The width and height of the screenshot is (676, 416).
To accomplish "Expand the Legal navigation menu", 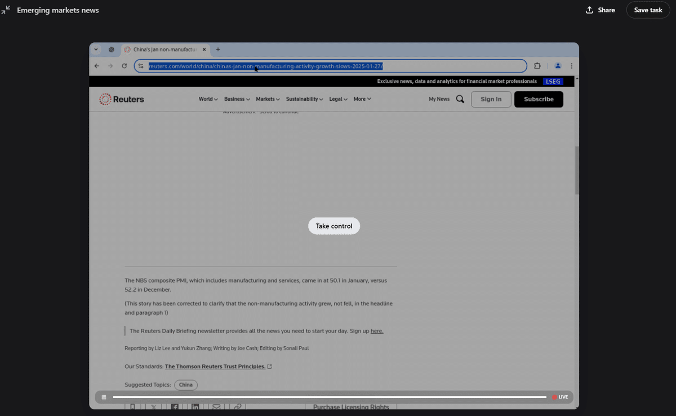I will tap(338, 99).
